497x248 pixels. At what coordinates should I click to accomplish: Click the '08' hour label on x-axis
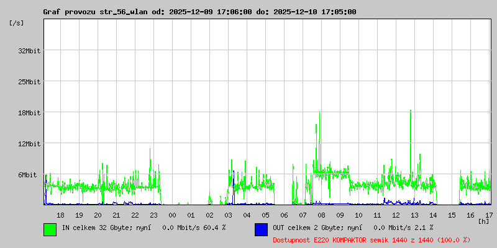pos(321,215)
